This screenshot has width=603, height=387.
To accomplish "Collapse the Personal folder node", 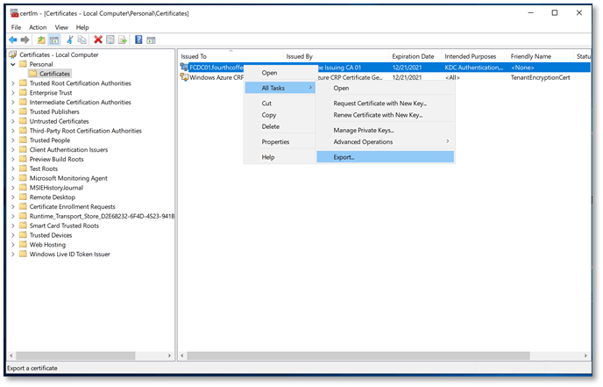I will click(x=12, y=64).
